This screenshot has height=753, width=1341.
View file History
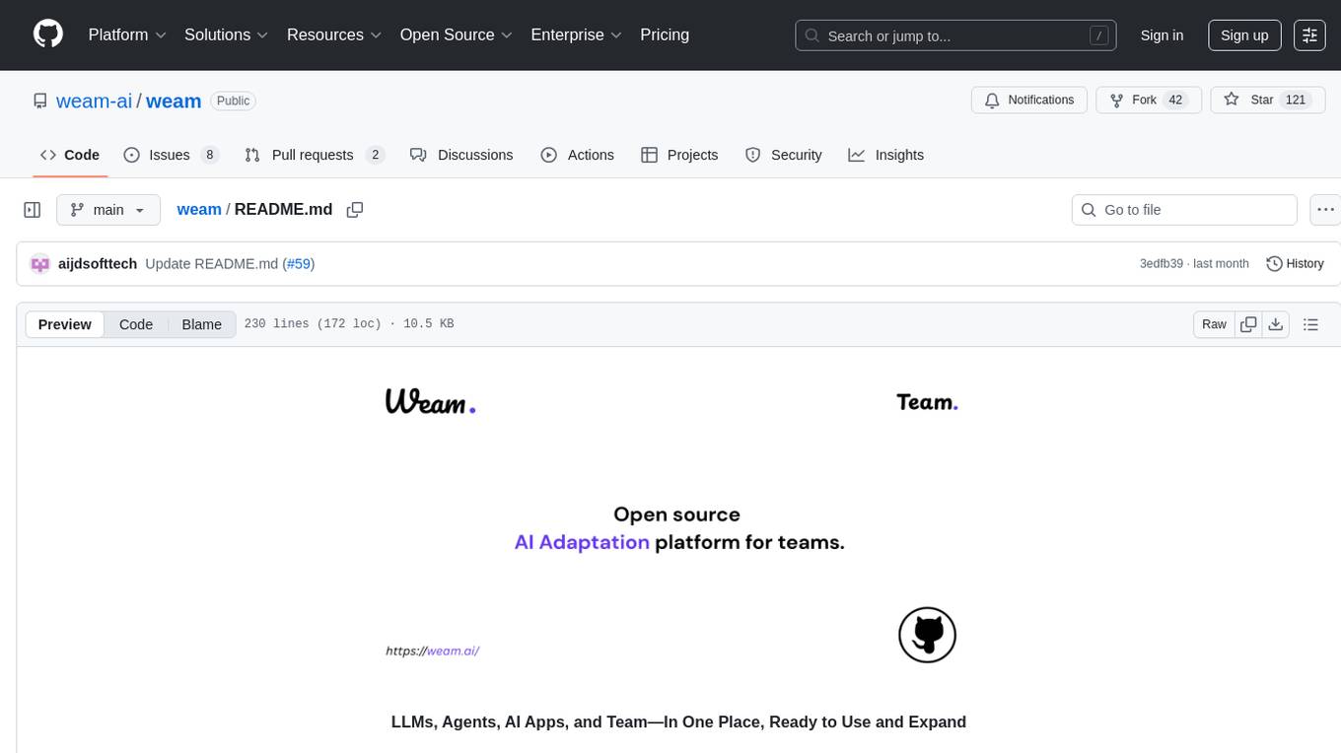1295,264
